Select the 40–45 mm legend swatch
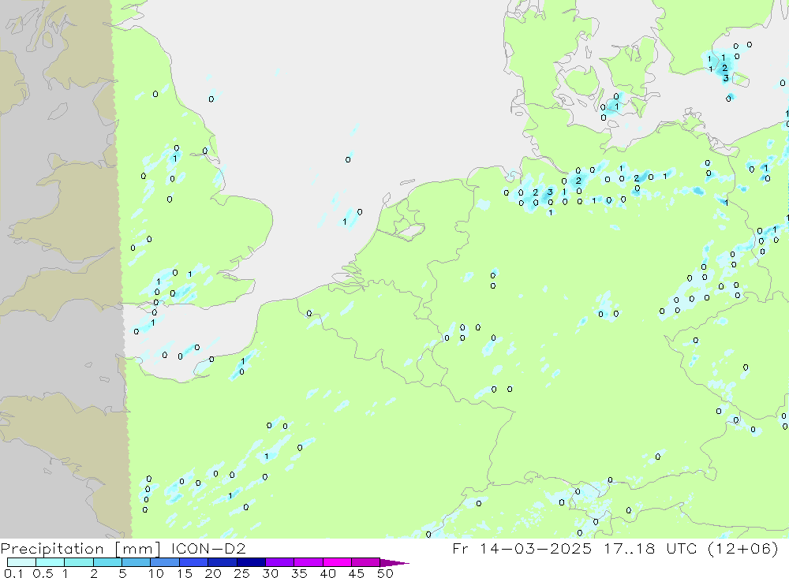This screenshot has height=578, width=789. click(337, 562)
